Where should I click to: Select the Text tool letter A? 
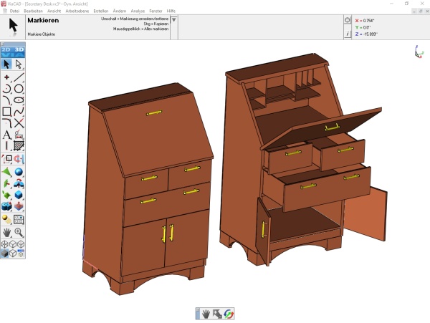(7, 135)
